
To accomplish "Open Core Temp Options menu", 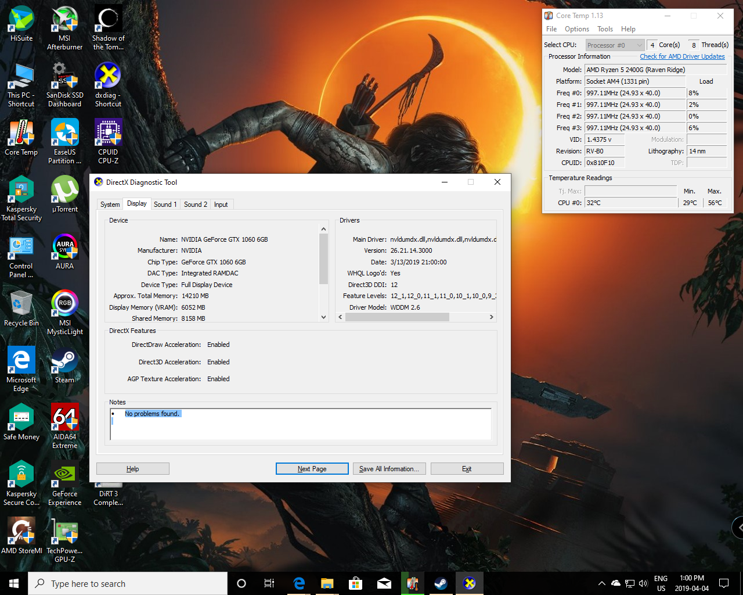I will (577, 29).
